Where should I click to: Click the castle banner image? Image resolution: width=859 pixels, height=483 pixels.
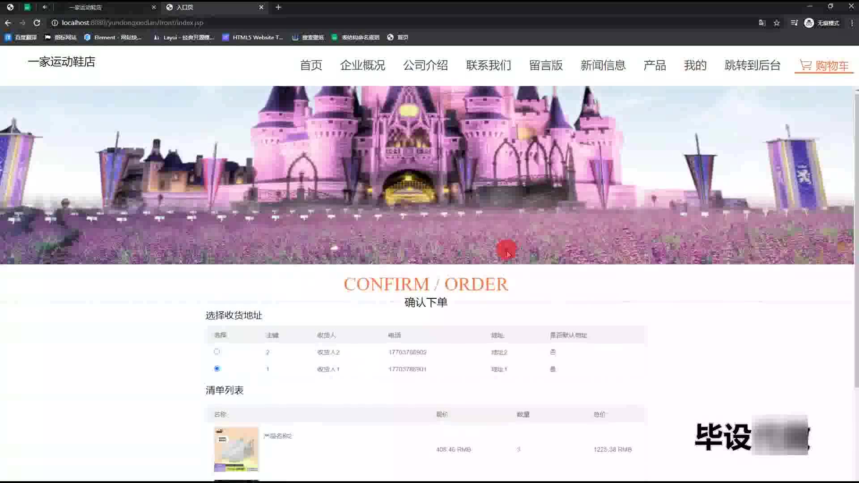(427, 175)
